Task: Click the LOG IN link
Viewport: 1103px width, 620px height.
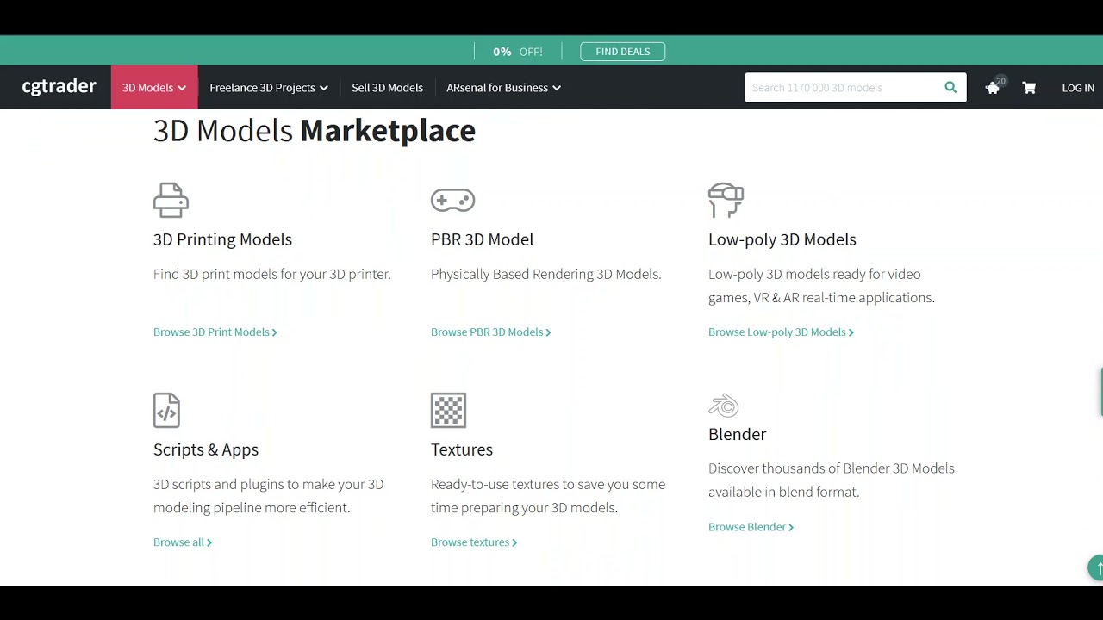Action: coord(1078,88)
